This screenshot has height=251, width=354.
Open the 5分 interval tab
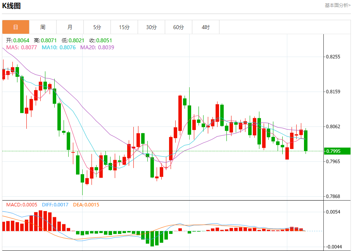97,27
